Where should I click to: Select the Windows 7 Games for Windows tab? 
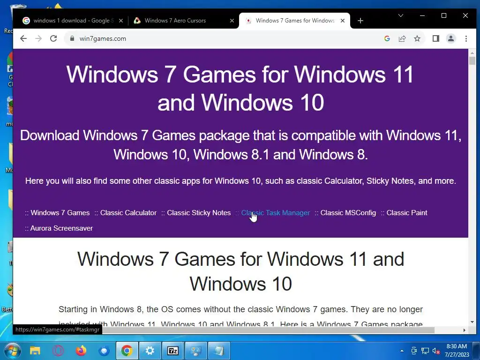pyautogui.click(x=294, y=21)
